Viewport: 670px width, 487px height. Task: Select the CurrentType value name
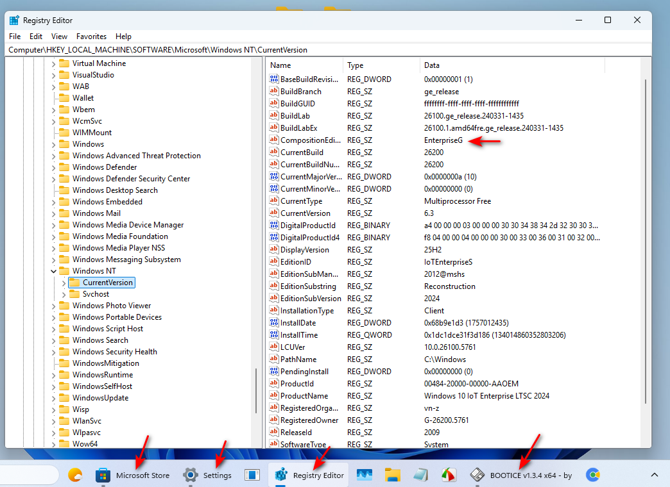coord(301,201)
